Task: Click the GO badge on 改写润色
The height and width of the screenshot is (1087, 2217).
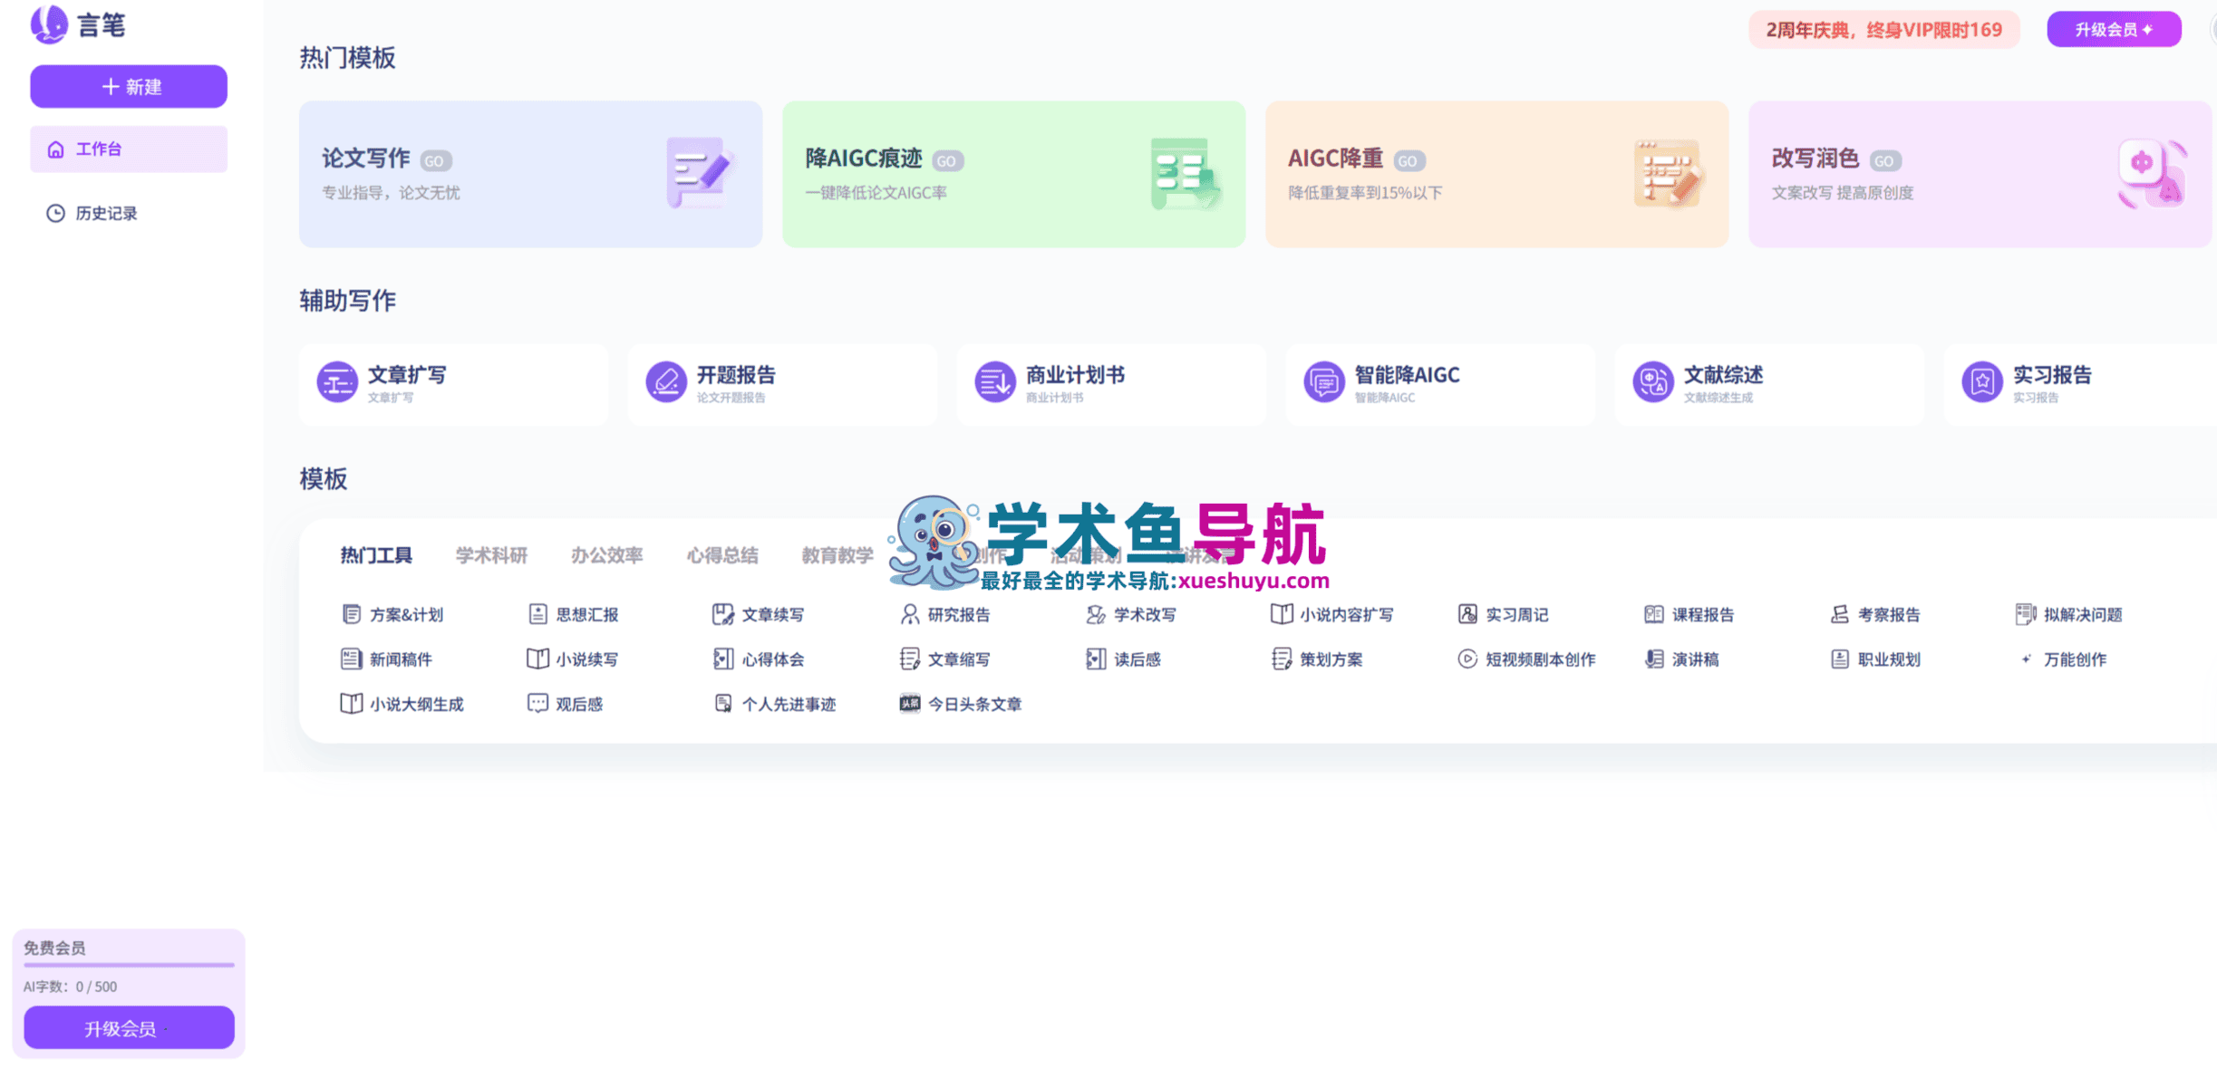Action: pyautogui.click(x=1885, y=161)
